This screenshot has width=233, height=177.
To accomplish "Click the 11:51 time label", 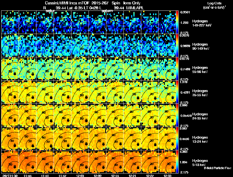I will coord(45,176).
